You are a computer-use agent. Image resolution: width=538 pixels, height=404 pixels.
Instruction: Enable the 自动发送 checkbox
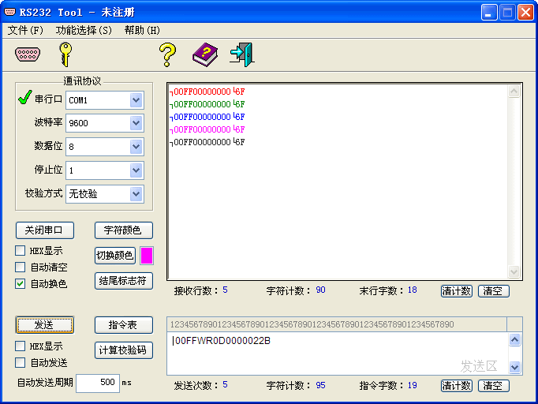[x=20, y=362]
